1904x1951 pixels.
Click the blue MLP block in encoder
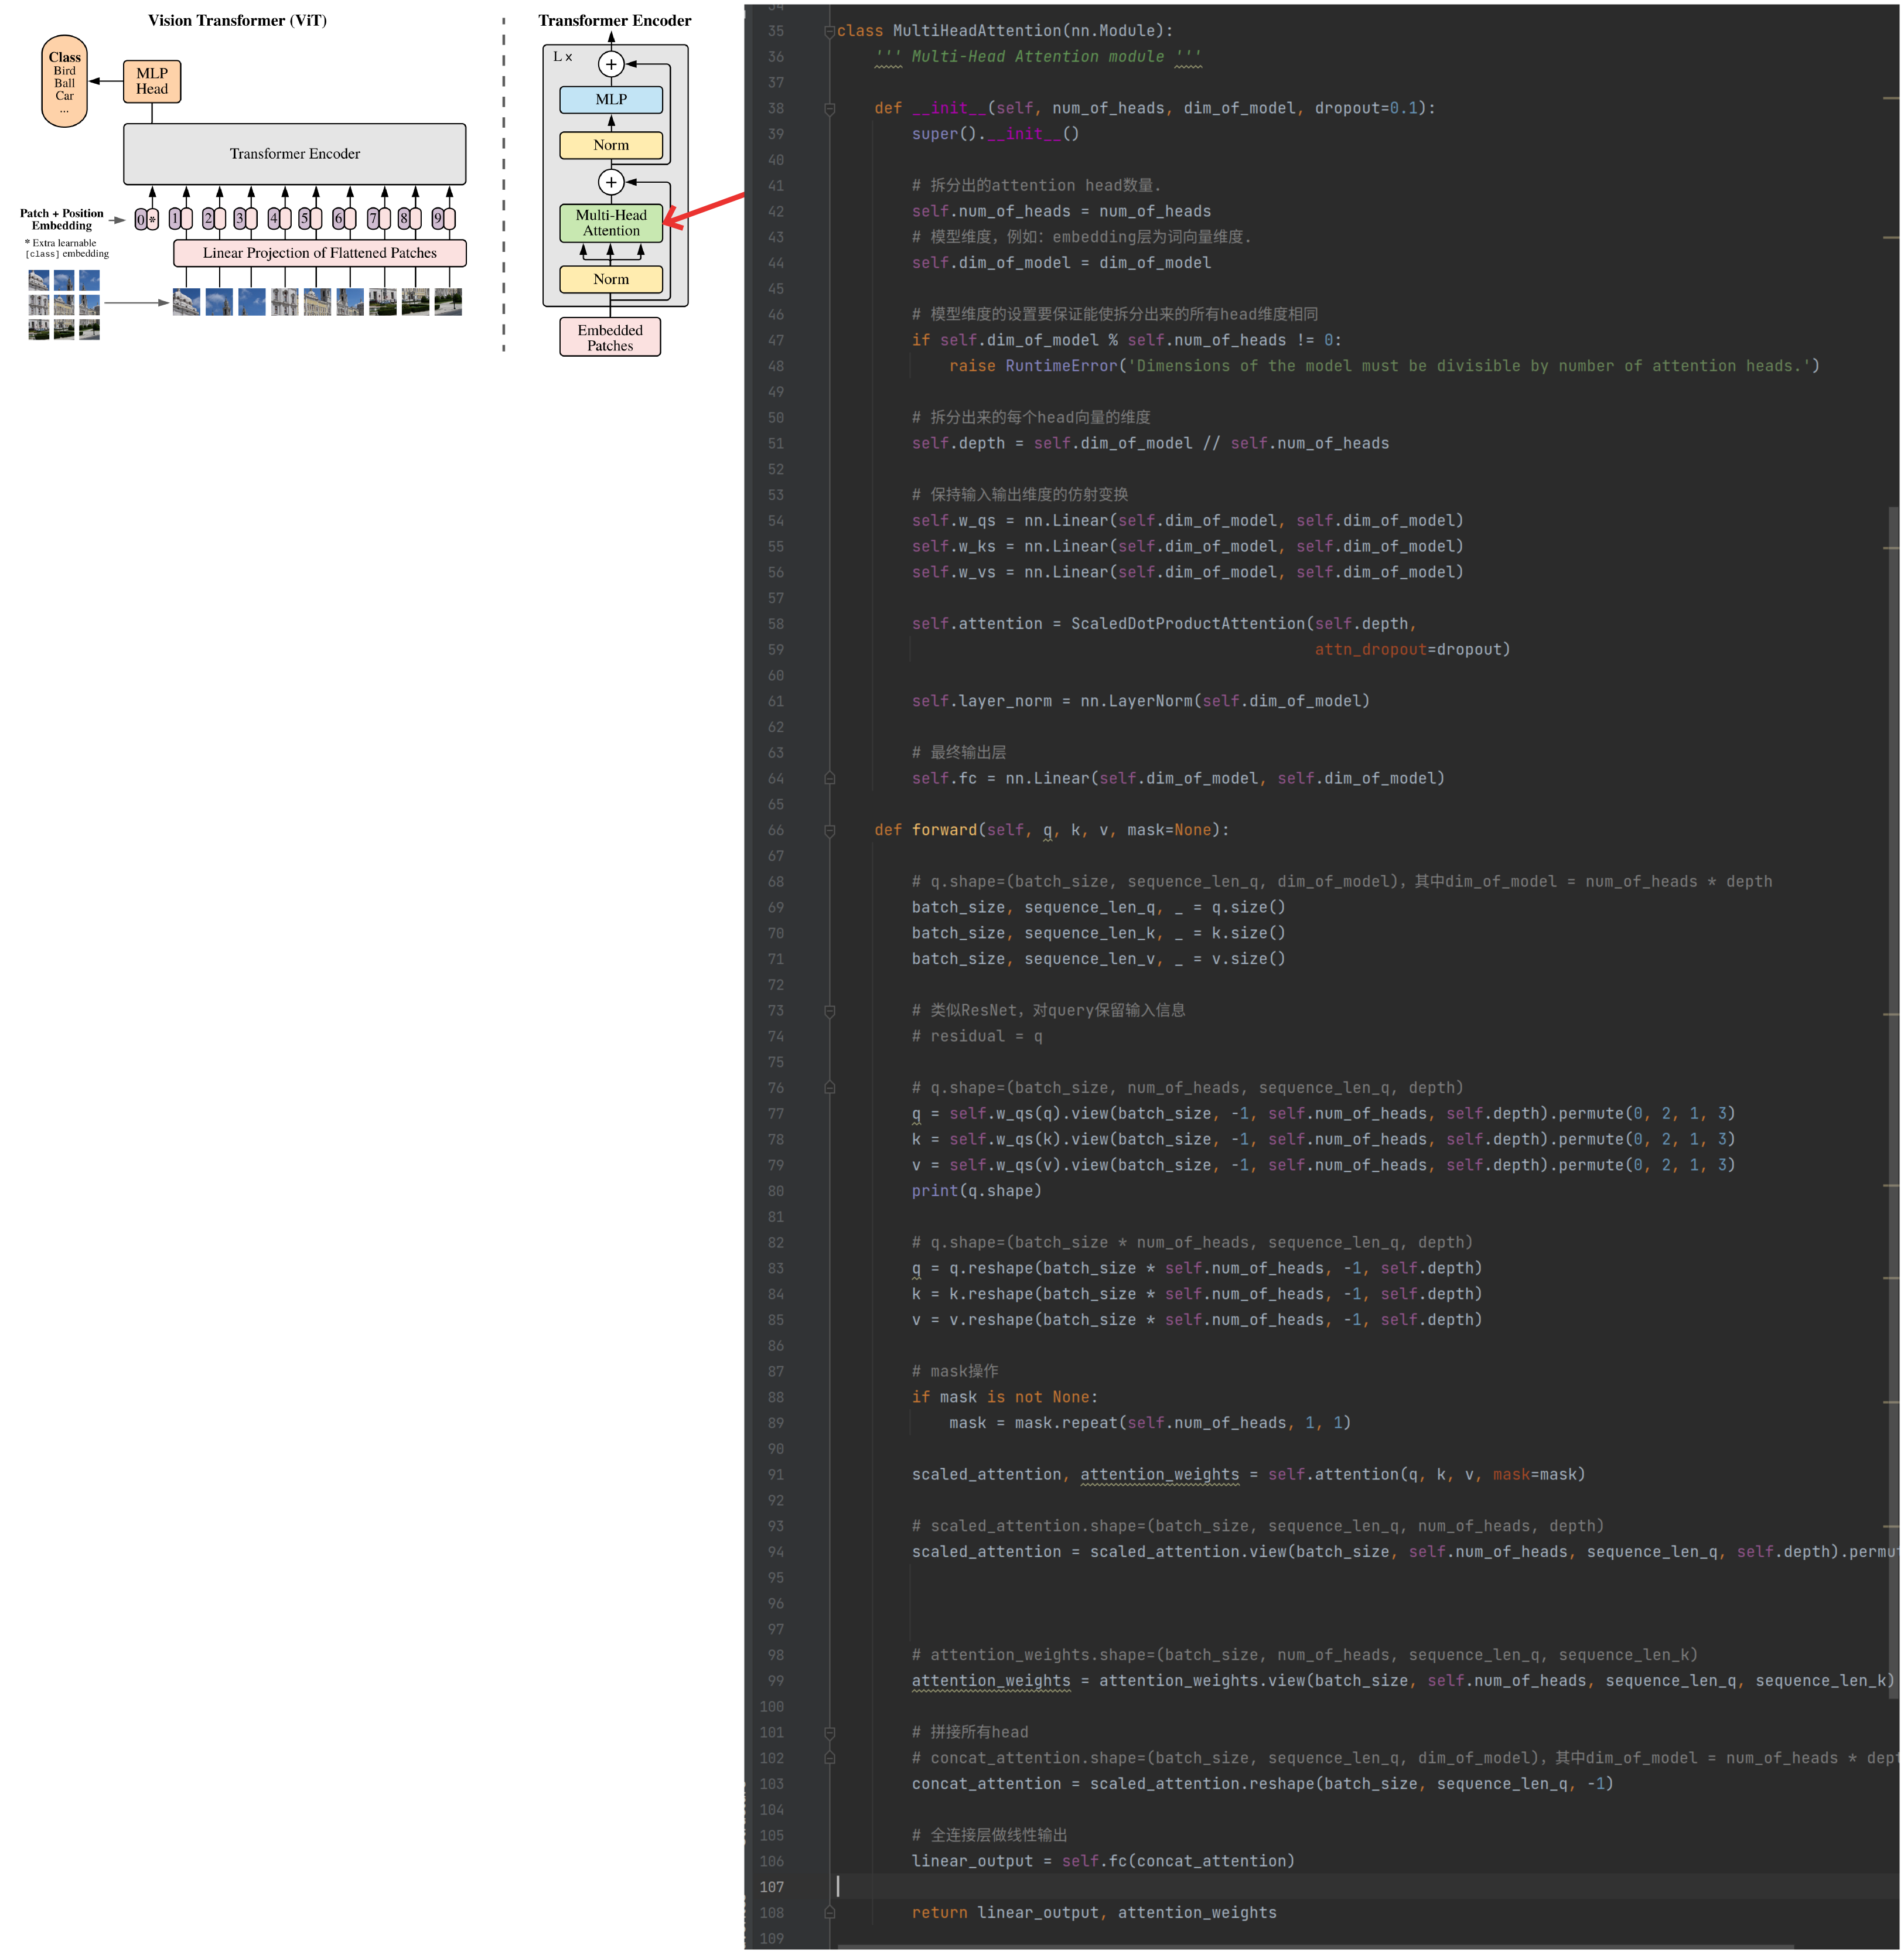(610, 99)
